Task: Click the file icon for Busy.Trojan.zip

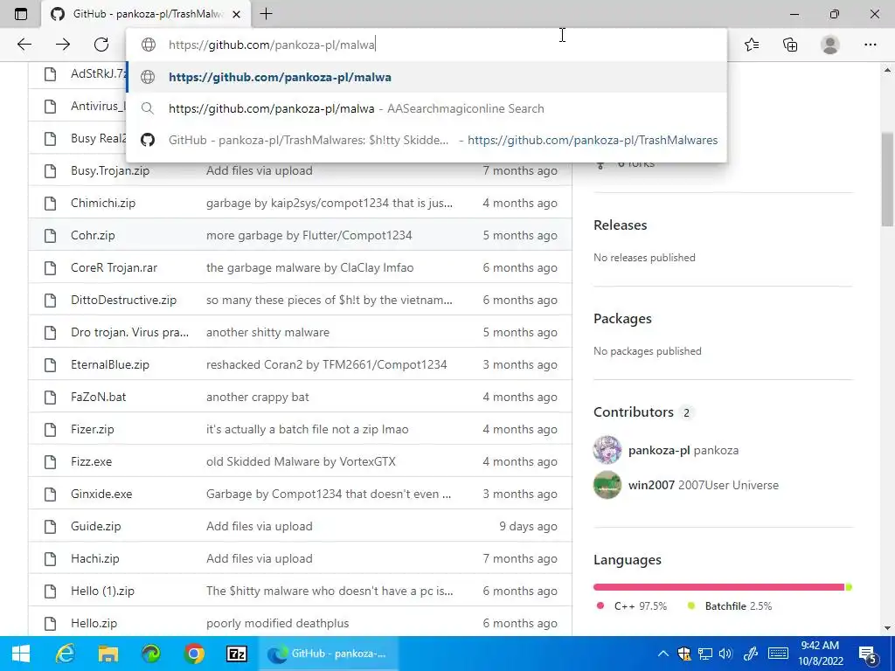Action: tap(50, 170)
